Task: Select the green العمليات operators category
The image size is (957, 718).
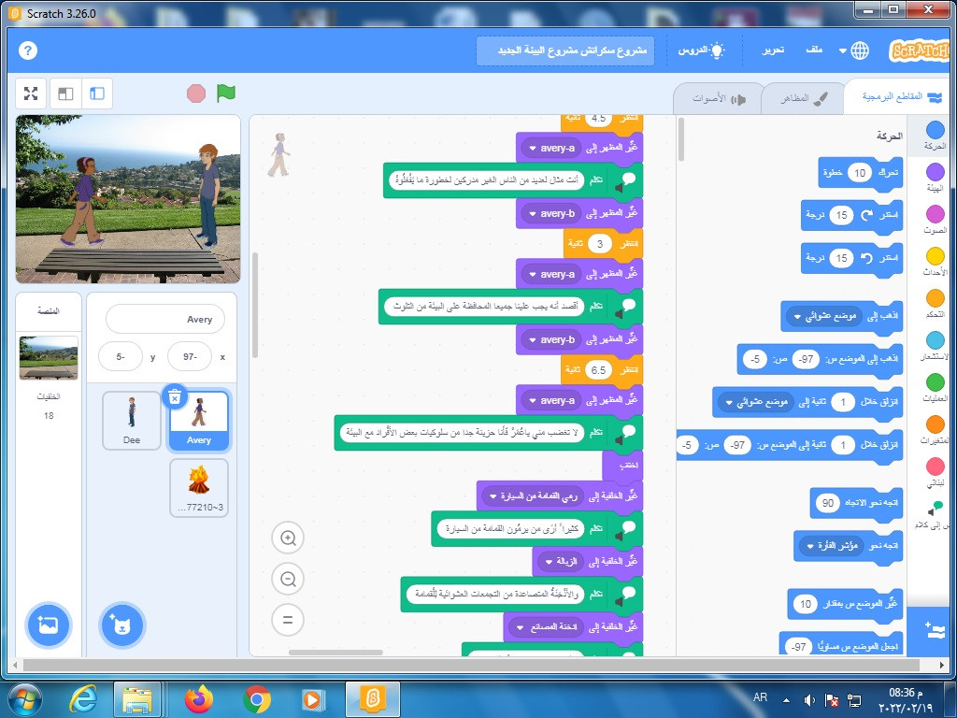Action: (x=935, y=388)
